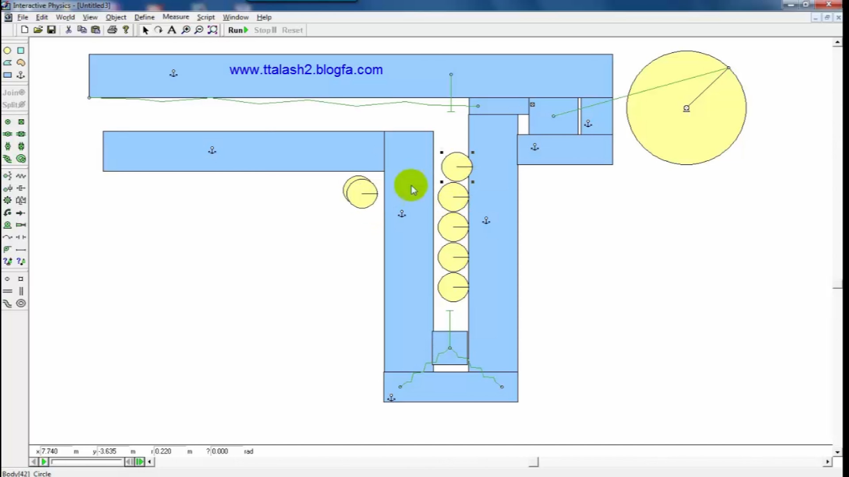Select the Square body tool
The width and height of the screenshot is (849, 477).
[x=21, y=51]
